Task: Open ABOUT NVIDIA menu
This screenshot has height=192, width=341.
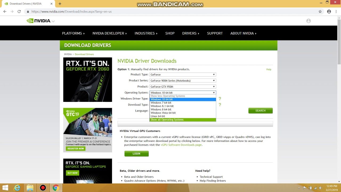Action: [x=243, y=33]
